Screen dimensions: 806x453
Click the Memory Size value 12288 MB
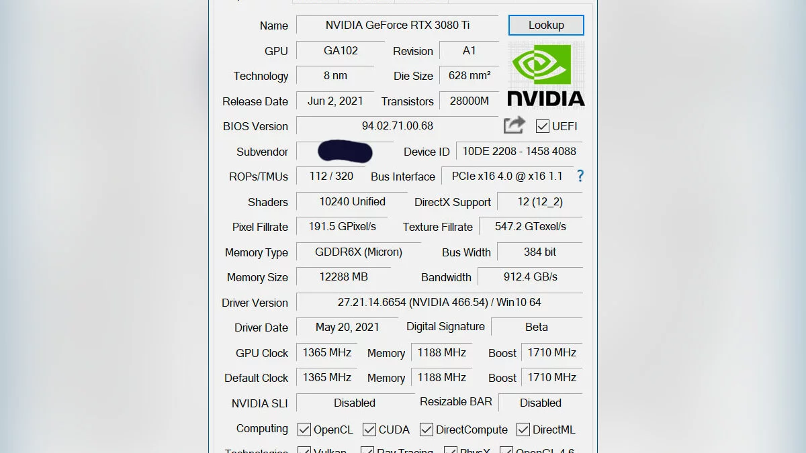pyautogui.click(x=343, y=277)
